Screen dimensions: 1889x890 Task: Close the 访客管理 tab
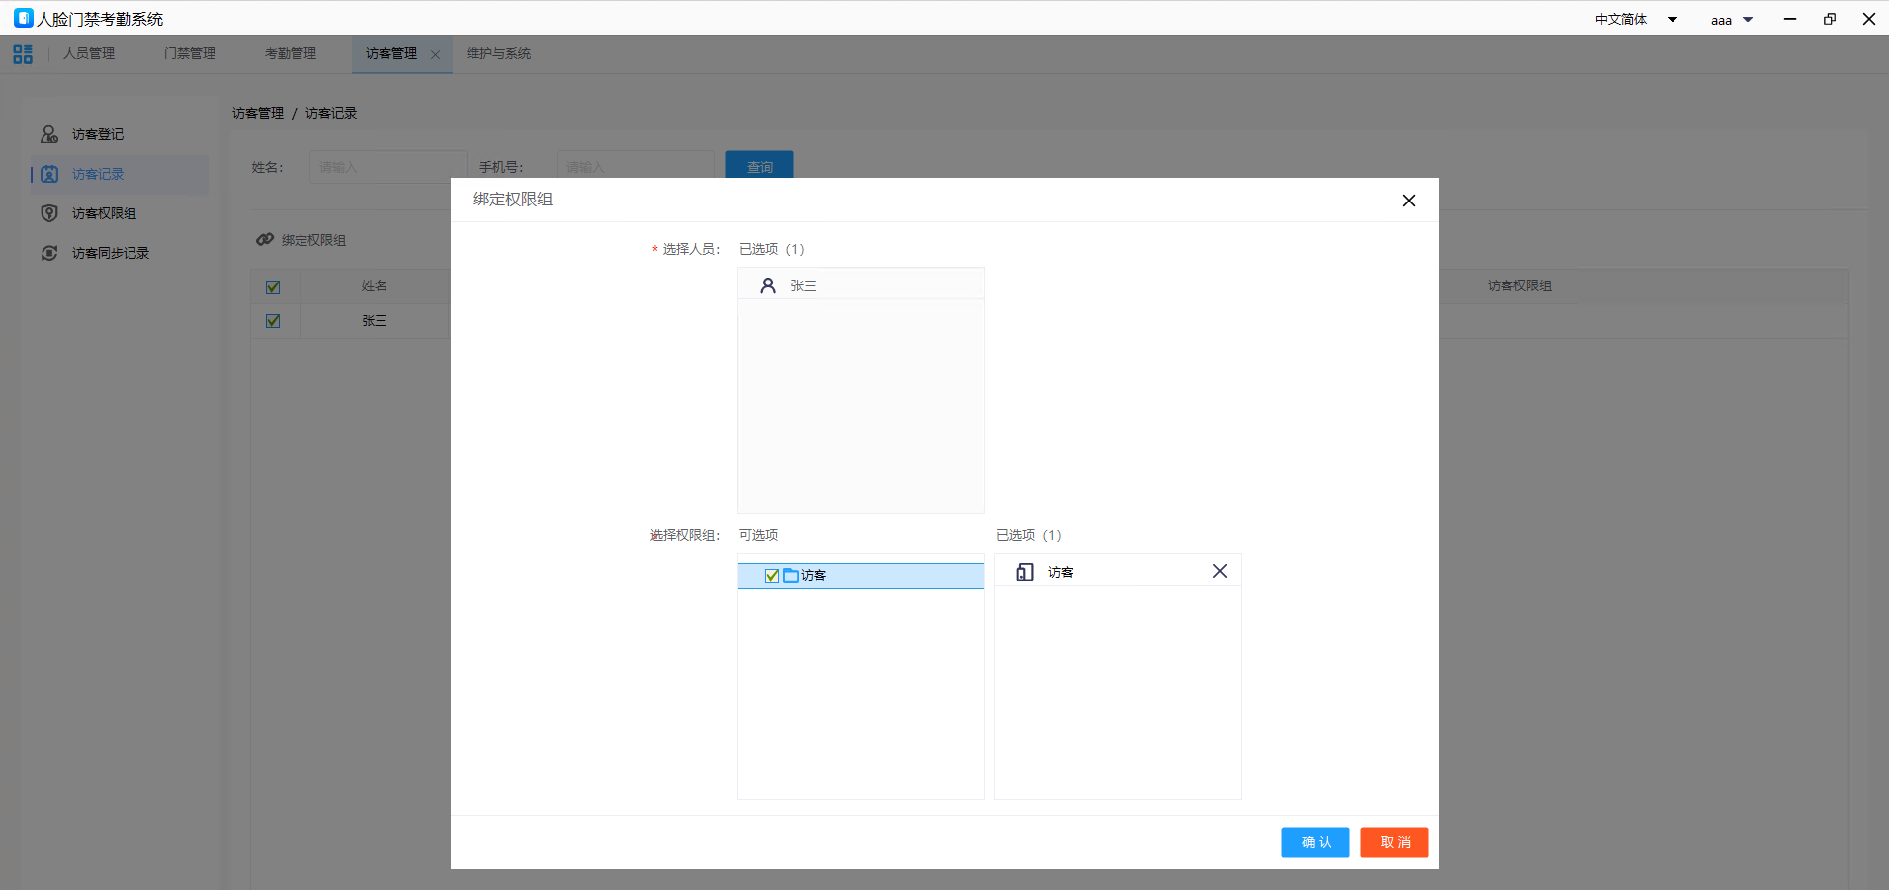tap(435, 55)
